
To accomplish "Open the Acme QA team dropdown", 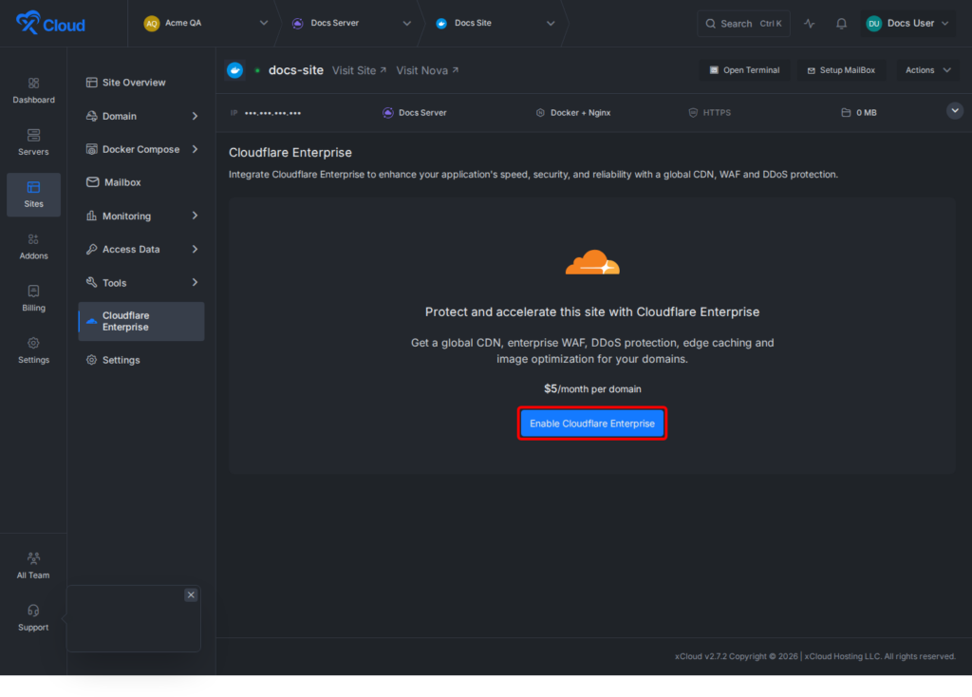I will click(206, 24).
